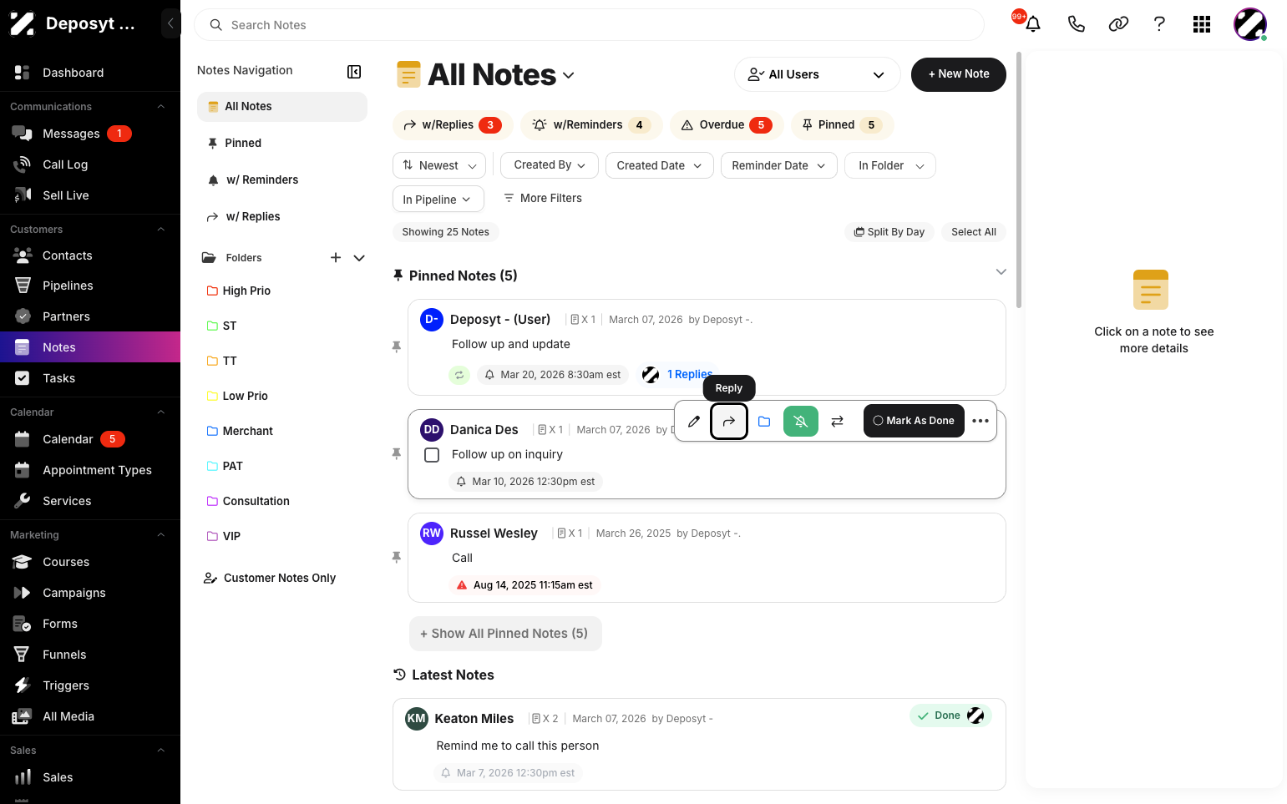The height and width of the screenshot is (804, 1287).
Task: Open the 1 Replies link
Action: tap(690, 374)
